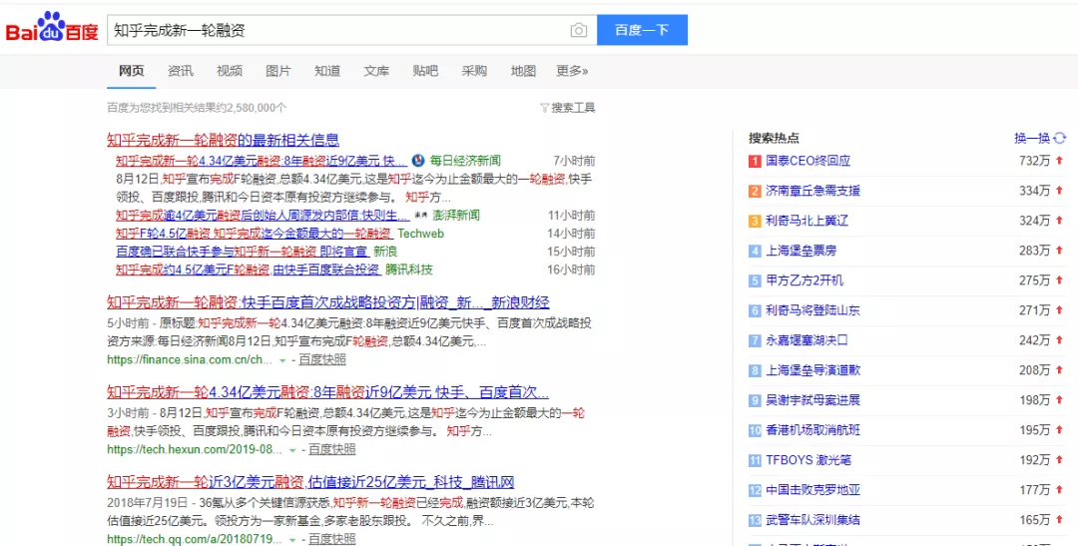
Task: Expand the arrow next to the finance.sina.com.cn URL
Action: pos(282,359)
